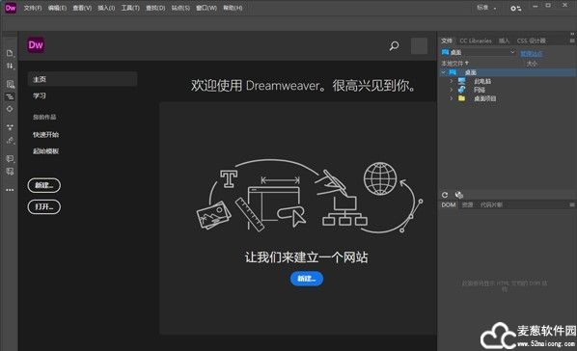Click the Refresh icon in Files panel
Viewport: 577px width, 351px height.
(x=445, y=195)
